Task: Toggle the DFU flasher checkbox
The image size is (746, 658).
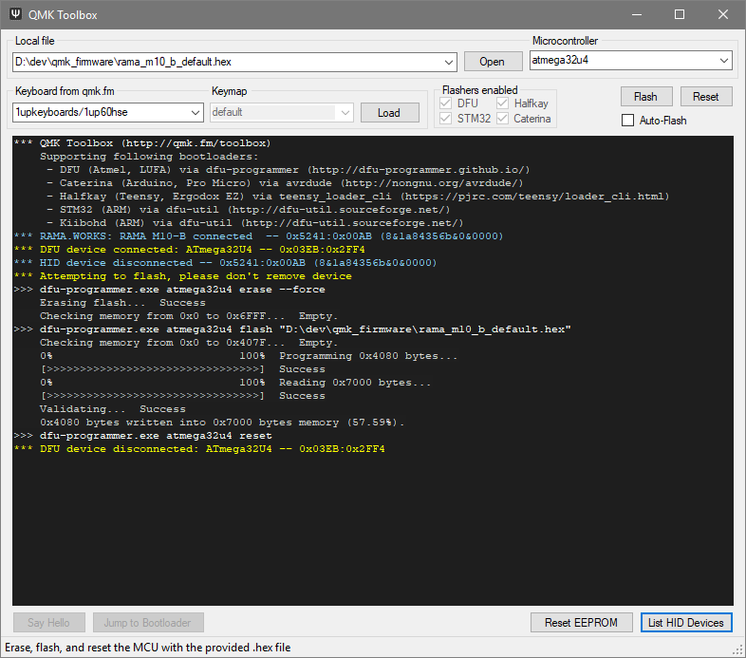Action: (445, 103)
